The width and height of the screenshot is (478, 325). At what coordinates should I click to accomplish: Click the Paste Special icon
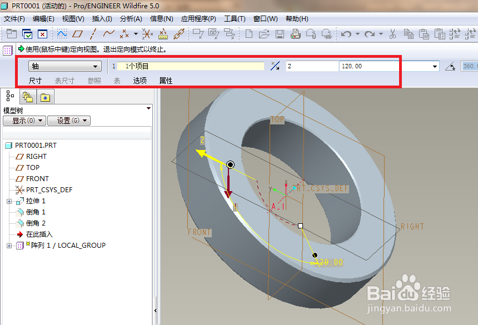click(440, 34)
